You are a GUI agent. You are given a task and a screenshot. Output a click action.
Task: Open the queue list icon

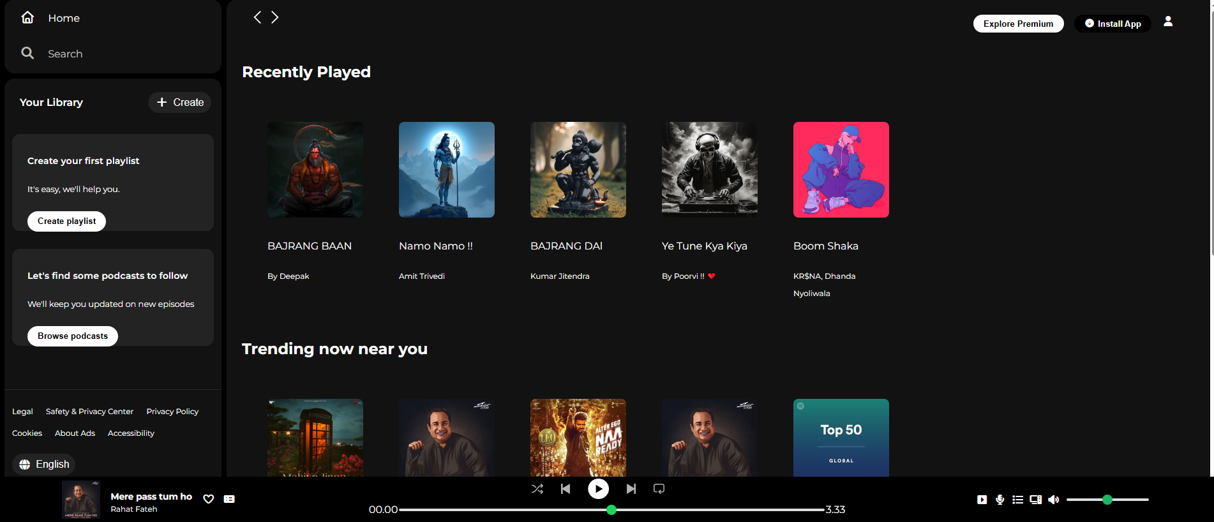click(x=1017, y=500)
